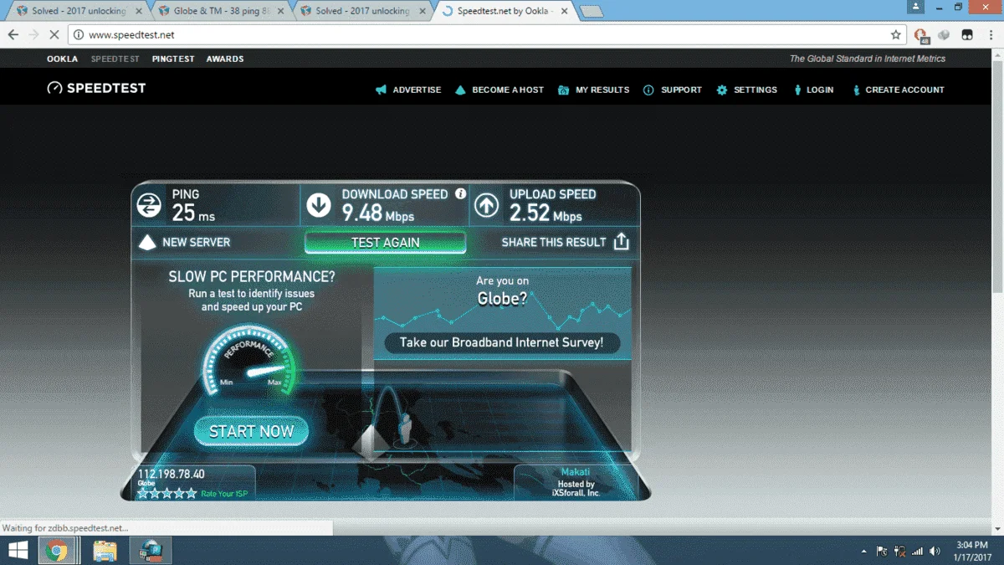
Task: Open the OOKLA top menu link
Action: (63, 59)
